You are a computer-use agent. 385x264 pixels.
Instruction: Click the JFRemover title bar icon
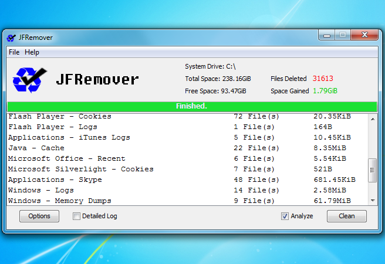point(11,38)
